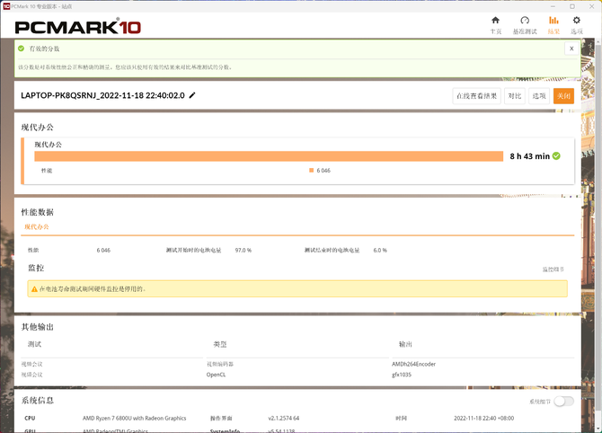The width and height of the screenshot is (602, 433).
Task: Click the PCMark 10 logo
Action: coord(80,27)
